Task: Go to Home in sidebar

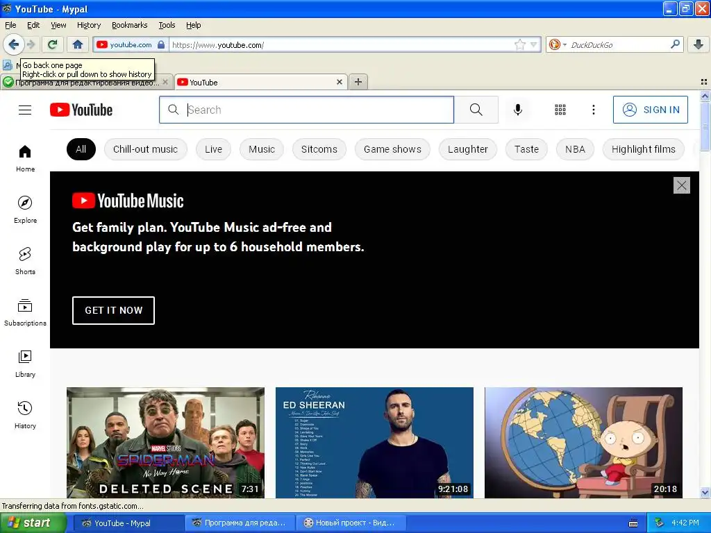Action: [25, 158]
